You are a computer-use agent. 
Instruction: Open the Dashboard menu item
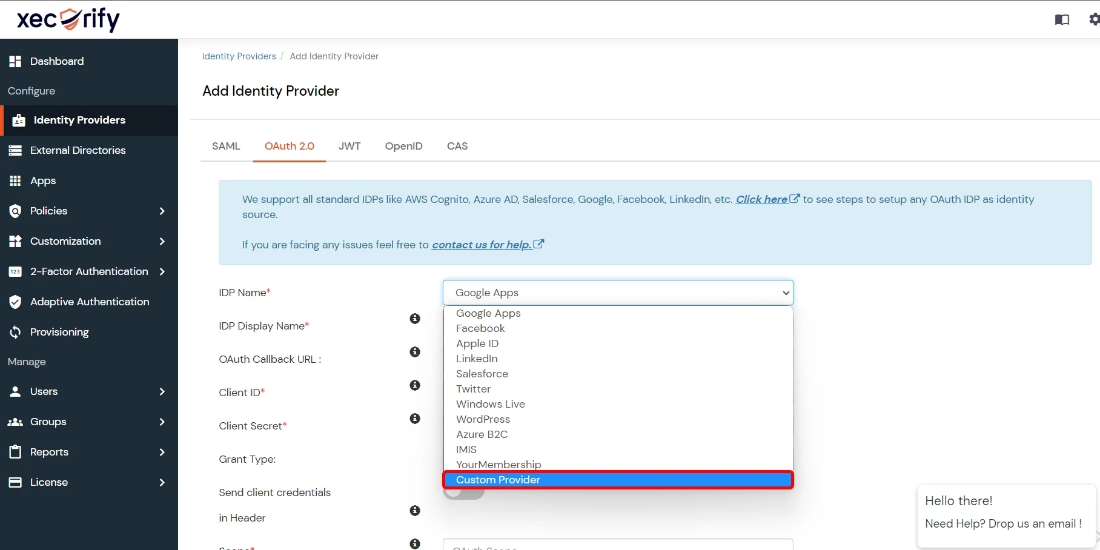[x=89, y=61]
